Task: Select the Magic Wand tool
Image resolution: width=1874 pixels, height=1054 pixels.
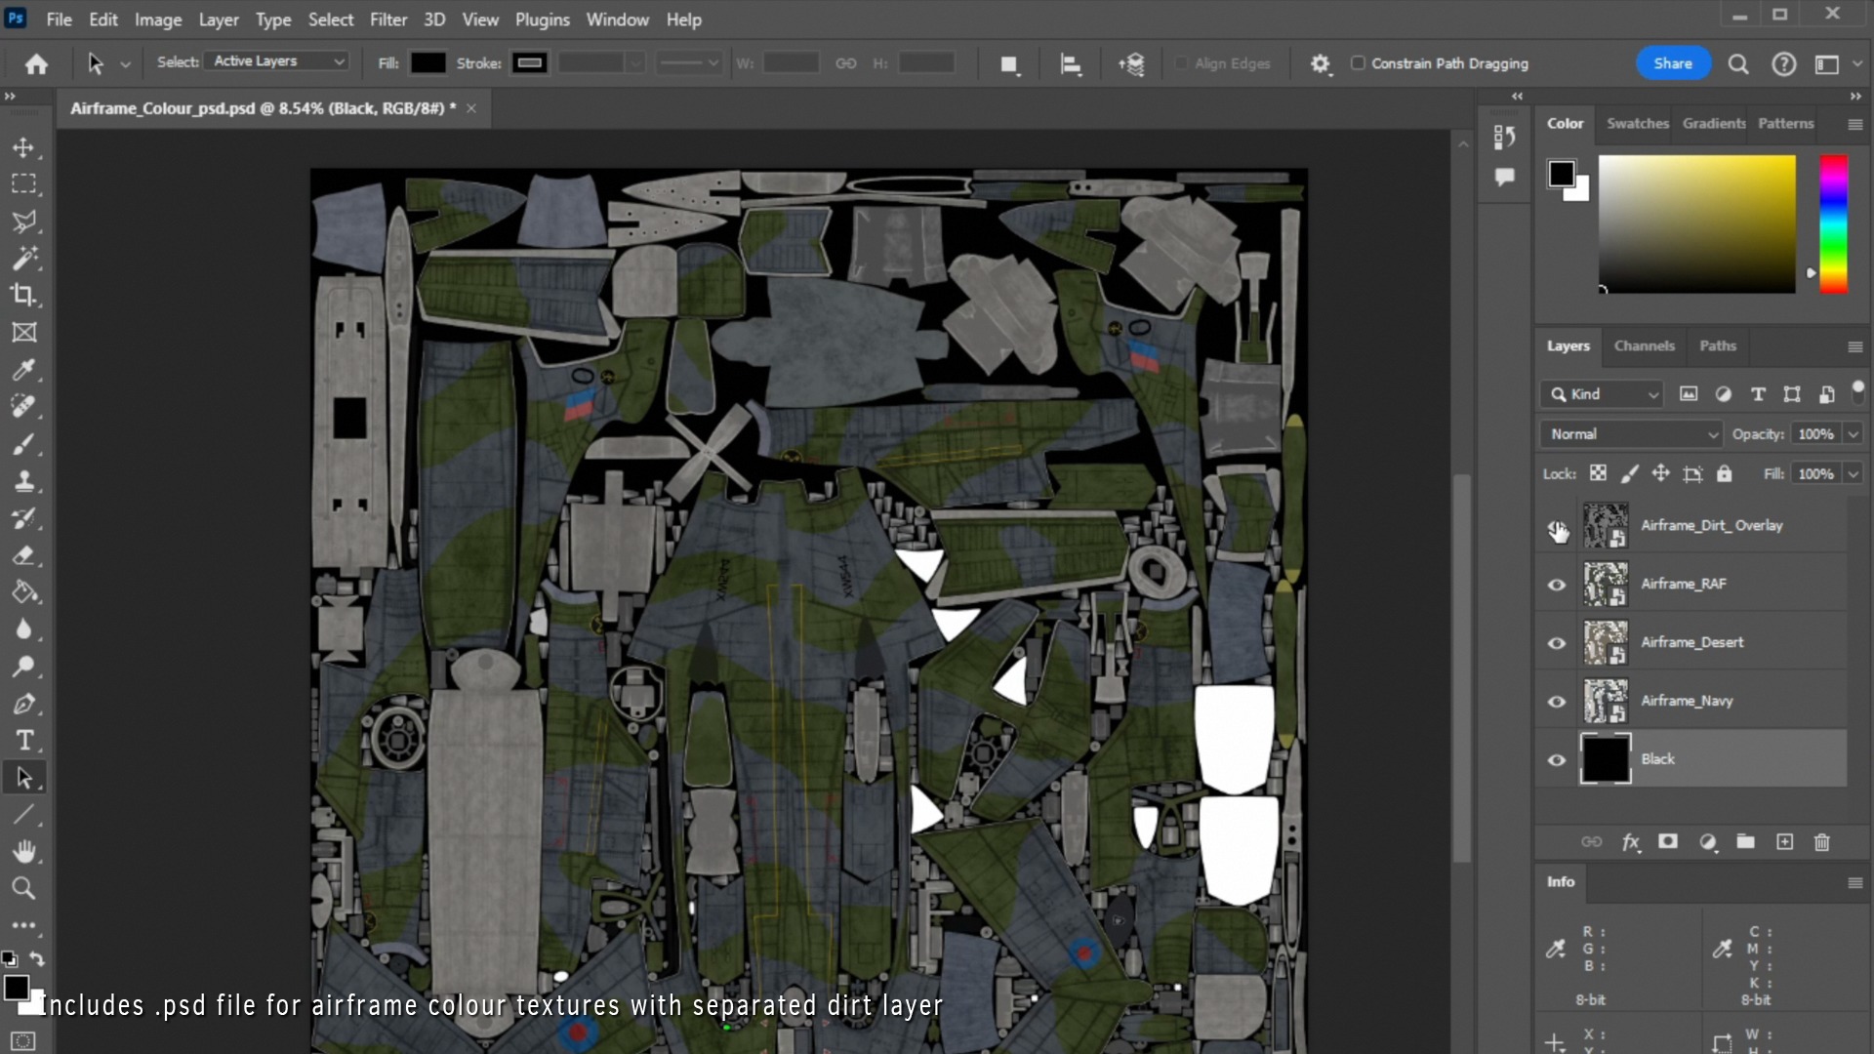Action: (23, 259)
